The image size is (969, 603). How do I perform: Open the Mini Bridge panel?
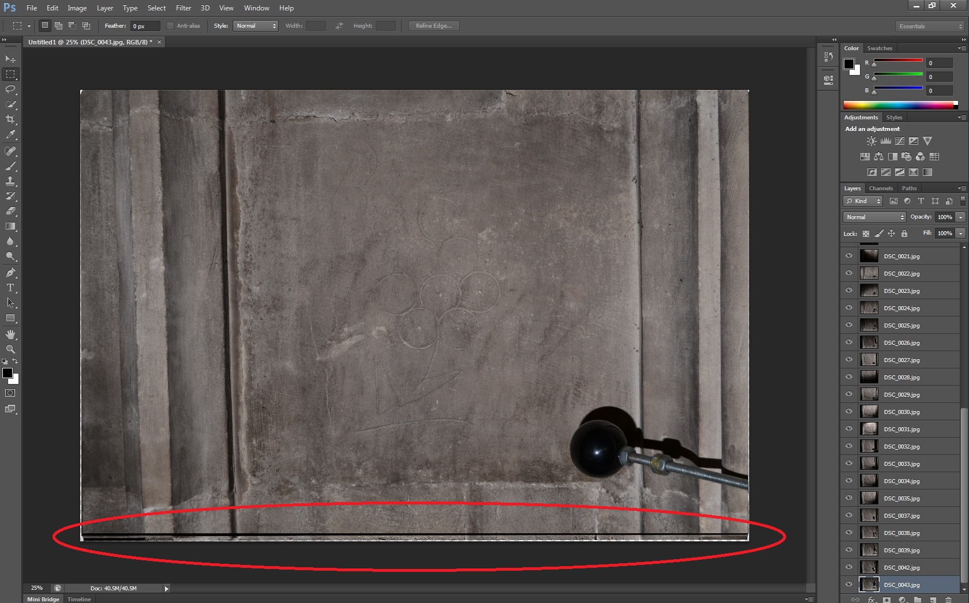[x=43, y=599]
